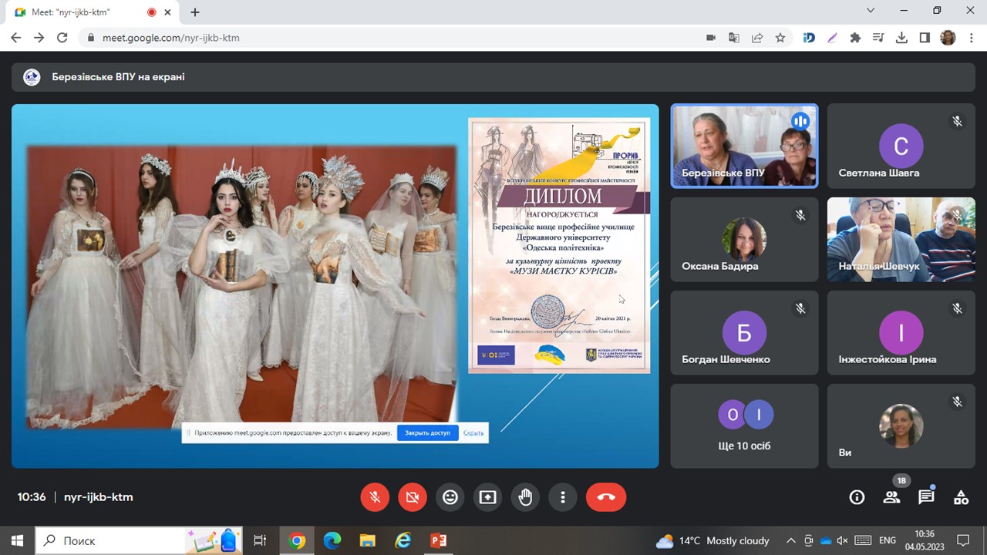Show the participants list with 18 badge
This screenshot has width=987, height=555.
pyautogui.click(x=891, y=497)
